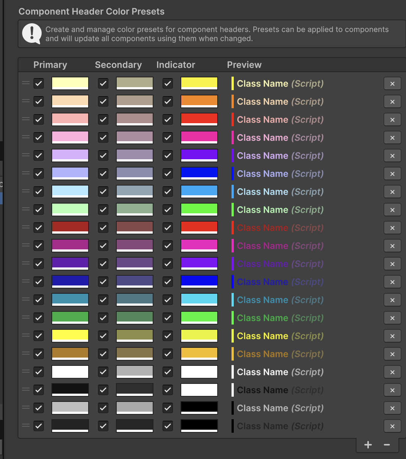Uncheck Primary checkbox beside the teal swatch

39,300
